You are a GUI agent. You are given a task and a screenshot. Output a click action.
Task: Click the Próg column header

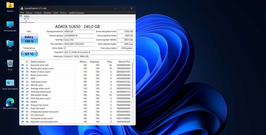(x=106, y=62)
